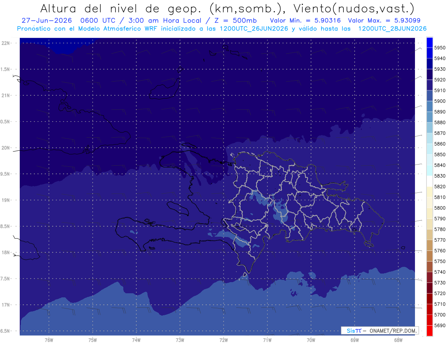Click the bright blue swatch above 5950
Image resolution: width=447 pixels, height=345 pixels.
tap(429, 42)
